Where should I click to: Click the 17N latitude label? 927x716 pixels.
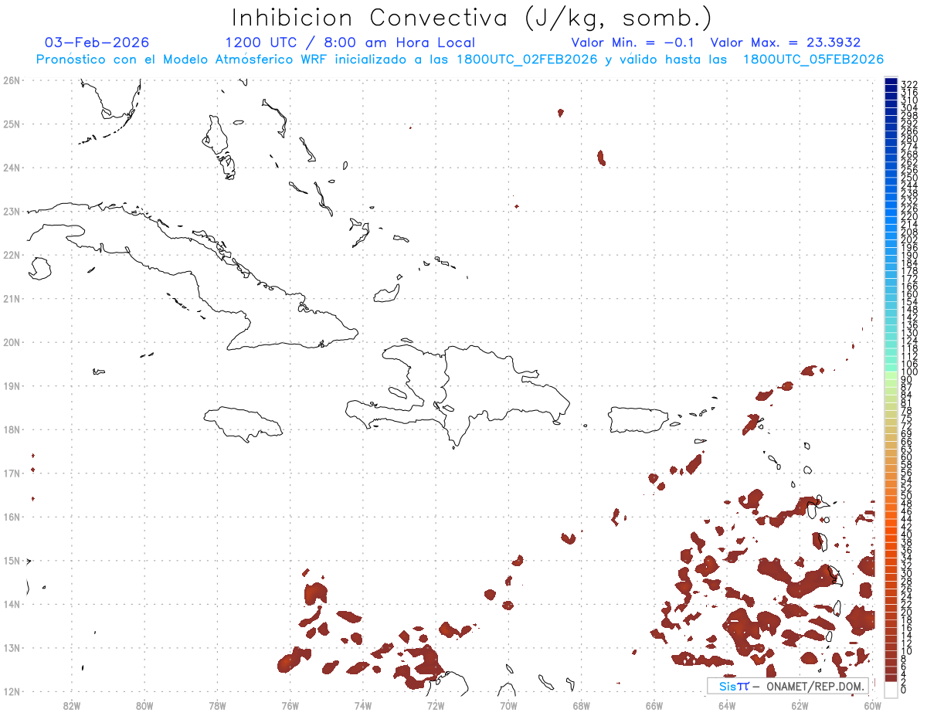click(x=11, y=473)
